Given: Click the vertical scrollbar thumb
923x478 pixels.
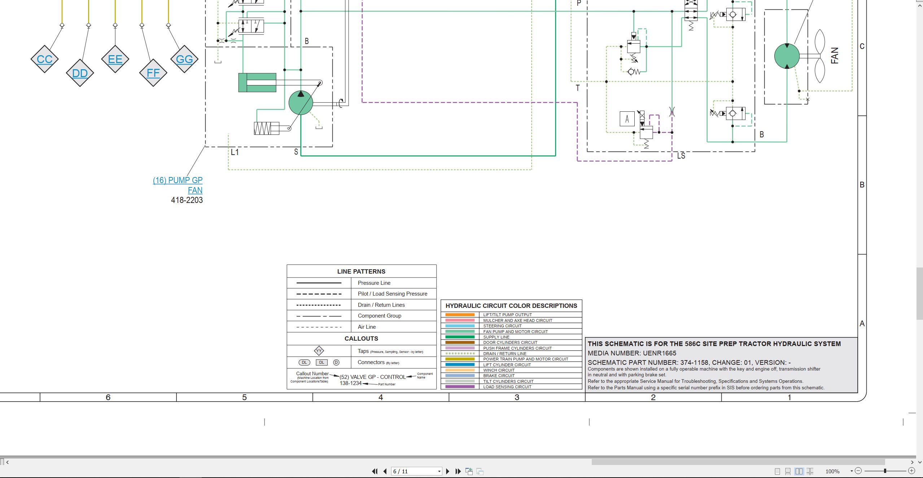Looking at the screenshot, I should point(919,293).
